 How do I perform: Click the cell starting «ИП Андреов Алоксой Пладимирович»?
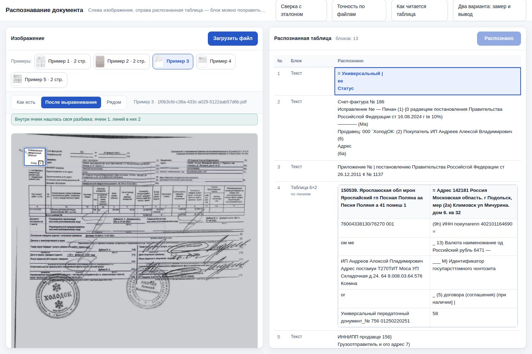coord(384,273)
